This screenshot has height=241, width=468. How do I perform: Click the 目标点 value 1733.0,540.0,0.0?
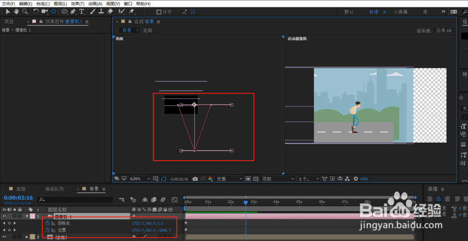(147, 223)
